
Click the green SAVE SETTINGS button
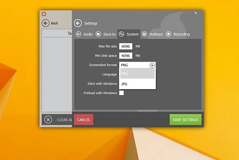coord(186,120)
